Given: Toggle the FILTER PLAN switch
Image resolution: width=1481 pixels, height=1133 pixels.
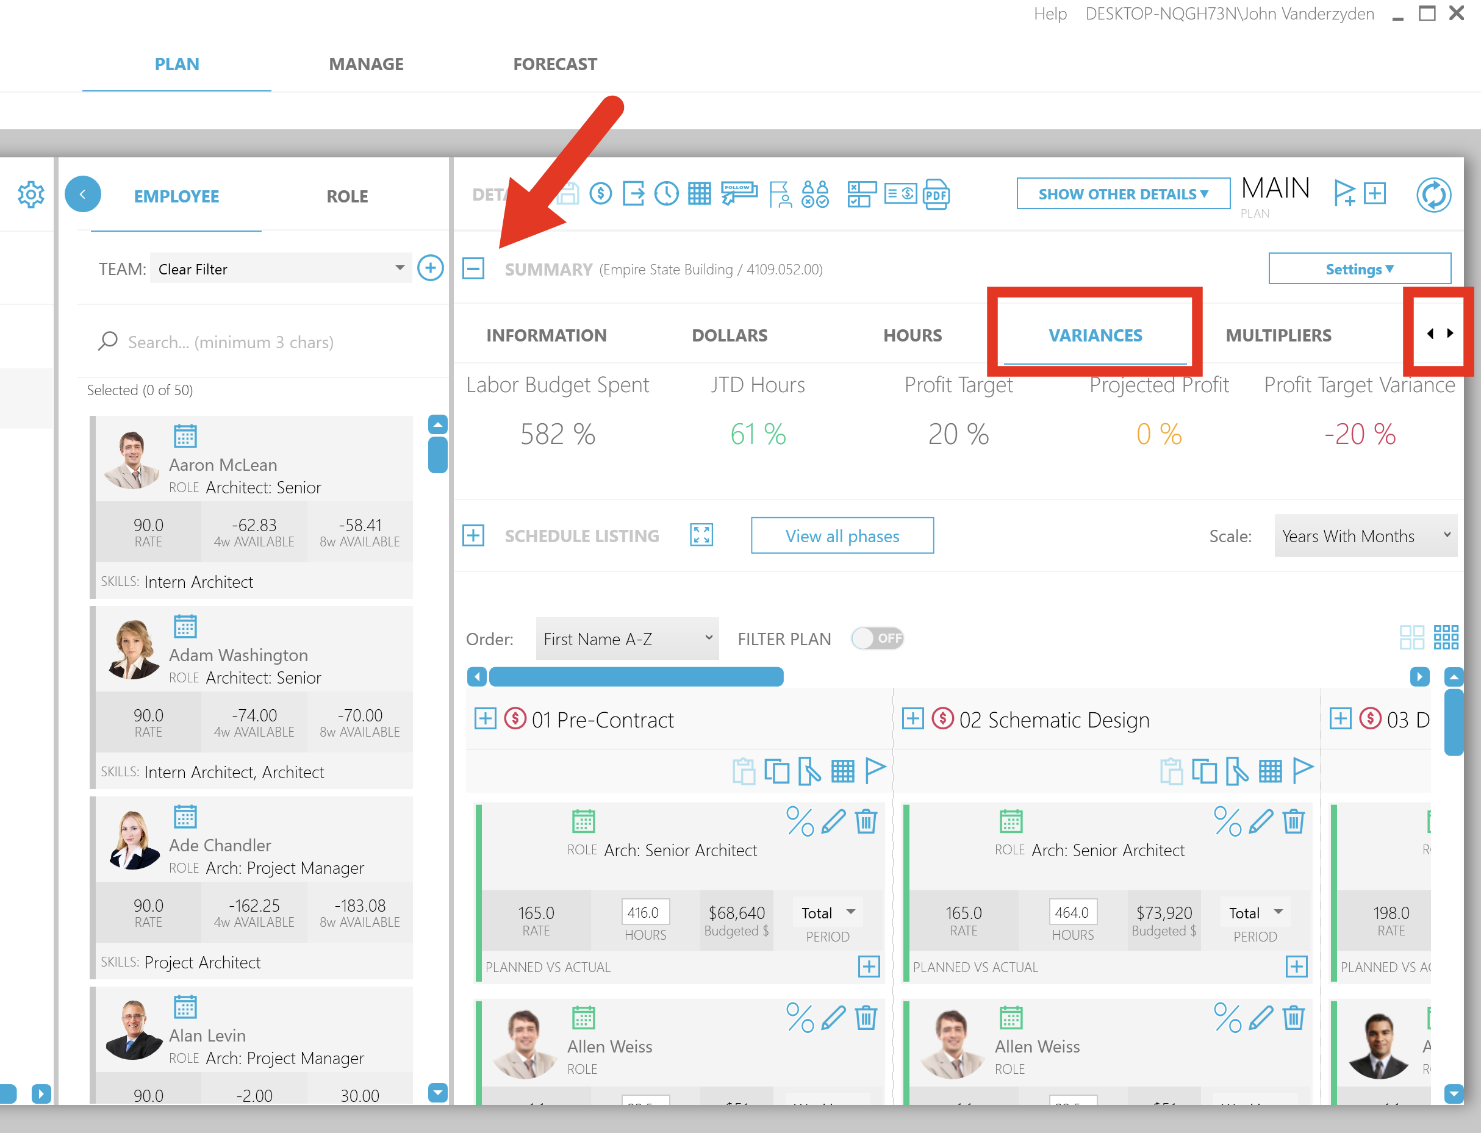Looking at the screenshot, I should coord(877,638).
